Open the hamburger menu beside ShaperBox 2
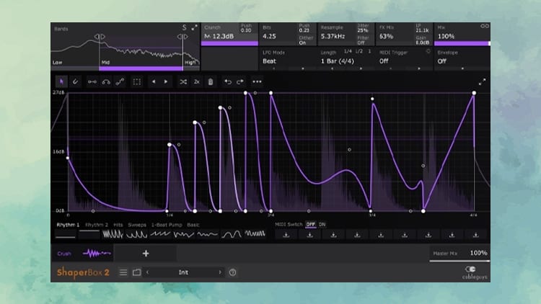The height and width of the screenshot is (304, 541). tap(123, 272)
